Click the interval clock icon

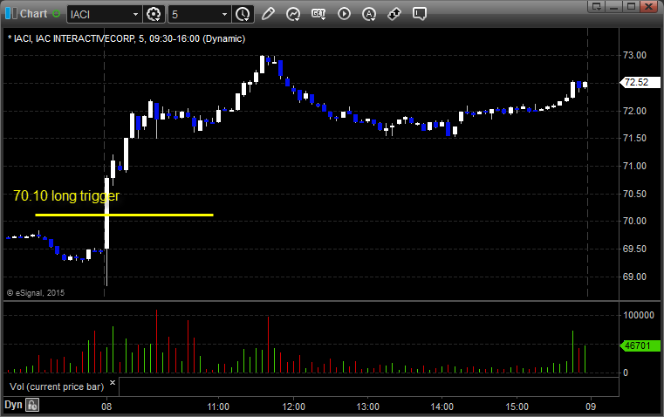tap(243, 14)
